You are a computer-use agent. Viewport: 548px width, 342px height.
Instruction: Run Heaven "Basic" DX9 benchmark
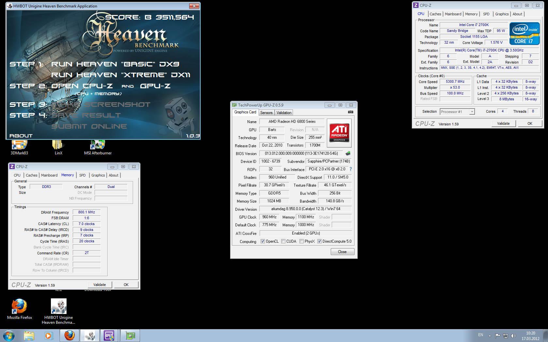pyautogui.click(x=115, y=64)
